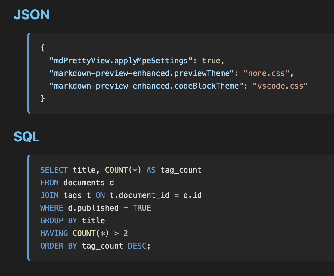
Task: Click the closing brace of JSON block
Action: tap(43, 98)
